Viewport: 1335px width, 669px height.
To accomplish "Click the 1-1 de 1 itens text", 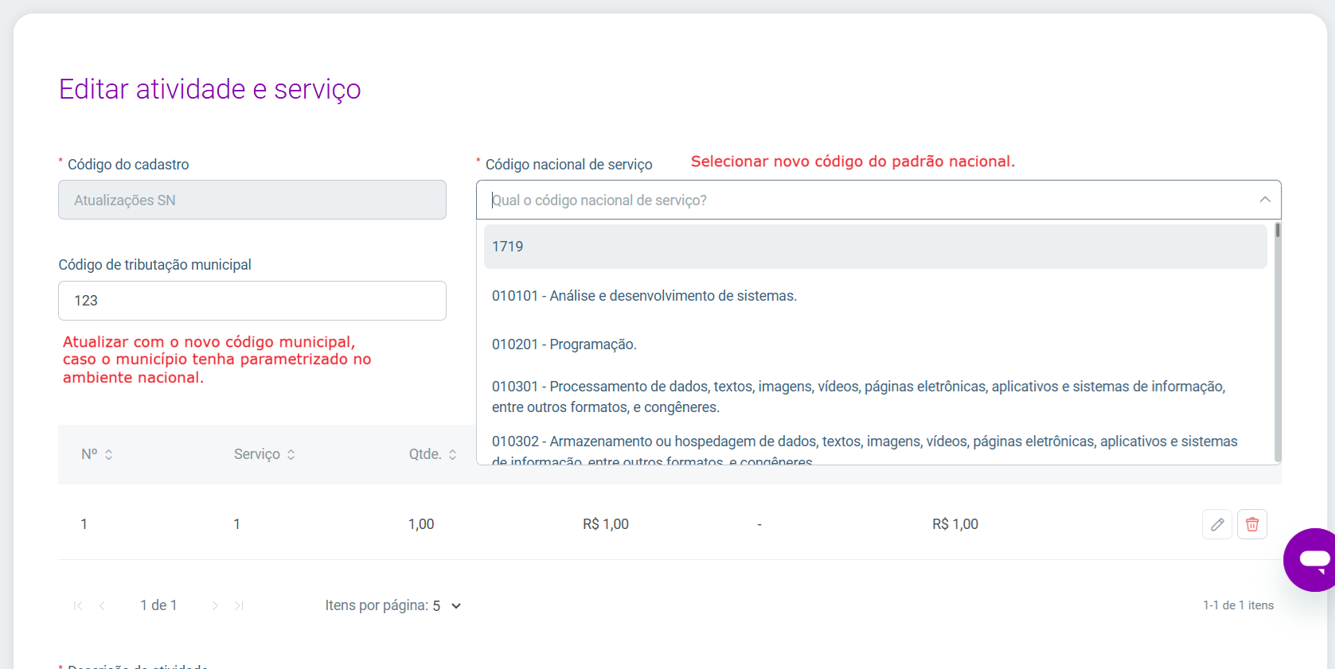I will pos(1238,605).
